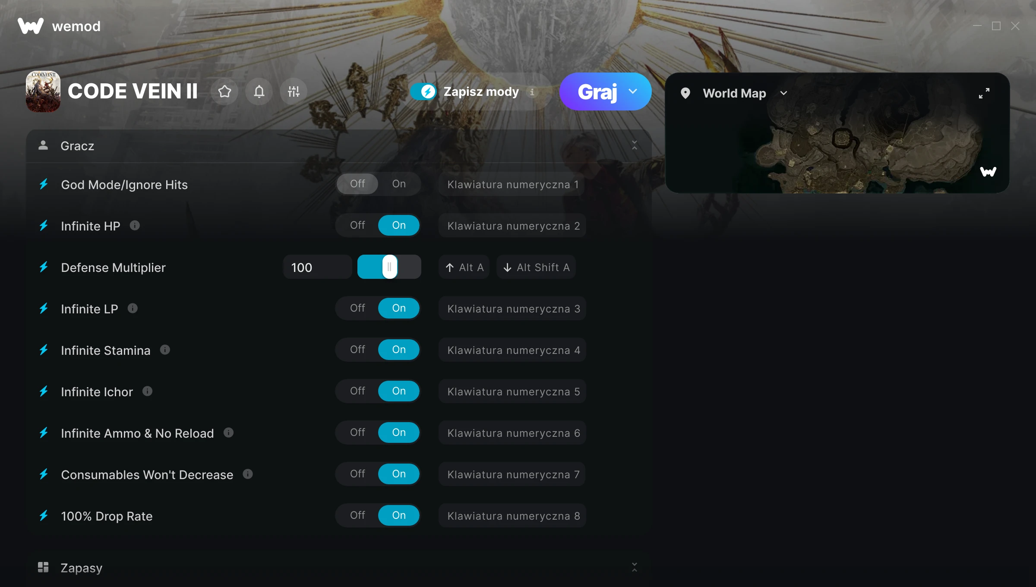Screen dimensions: 1036x587
Task: Change hotkey Klawiatura numeryczna 3
Action: (x=512, y=308)
